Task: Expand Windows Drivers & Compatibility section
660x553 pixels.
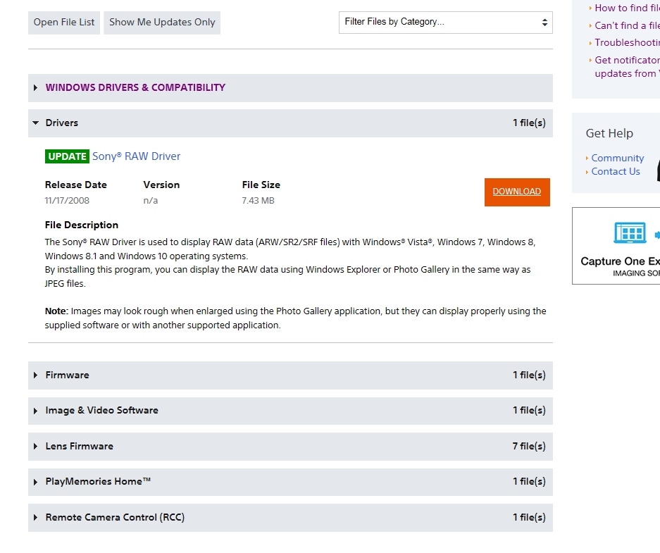Action: (x=290, y=87)
